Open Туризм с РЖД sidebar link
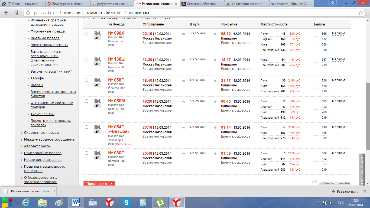The image size is (370, 208). 43,114
